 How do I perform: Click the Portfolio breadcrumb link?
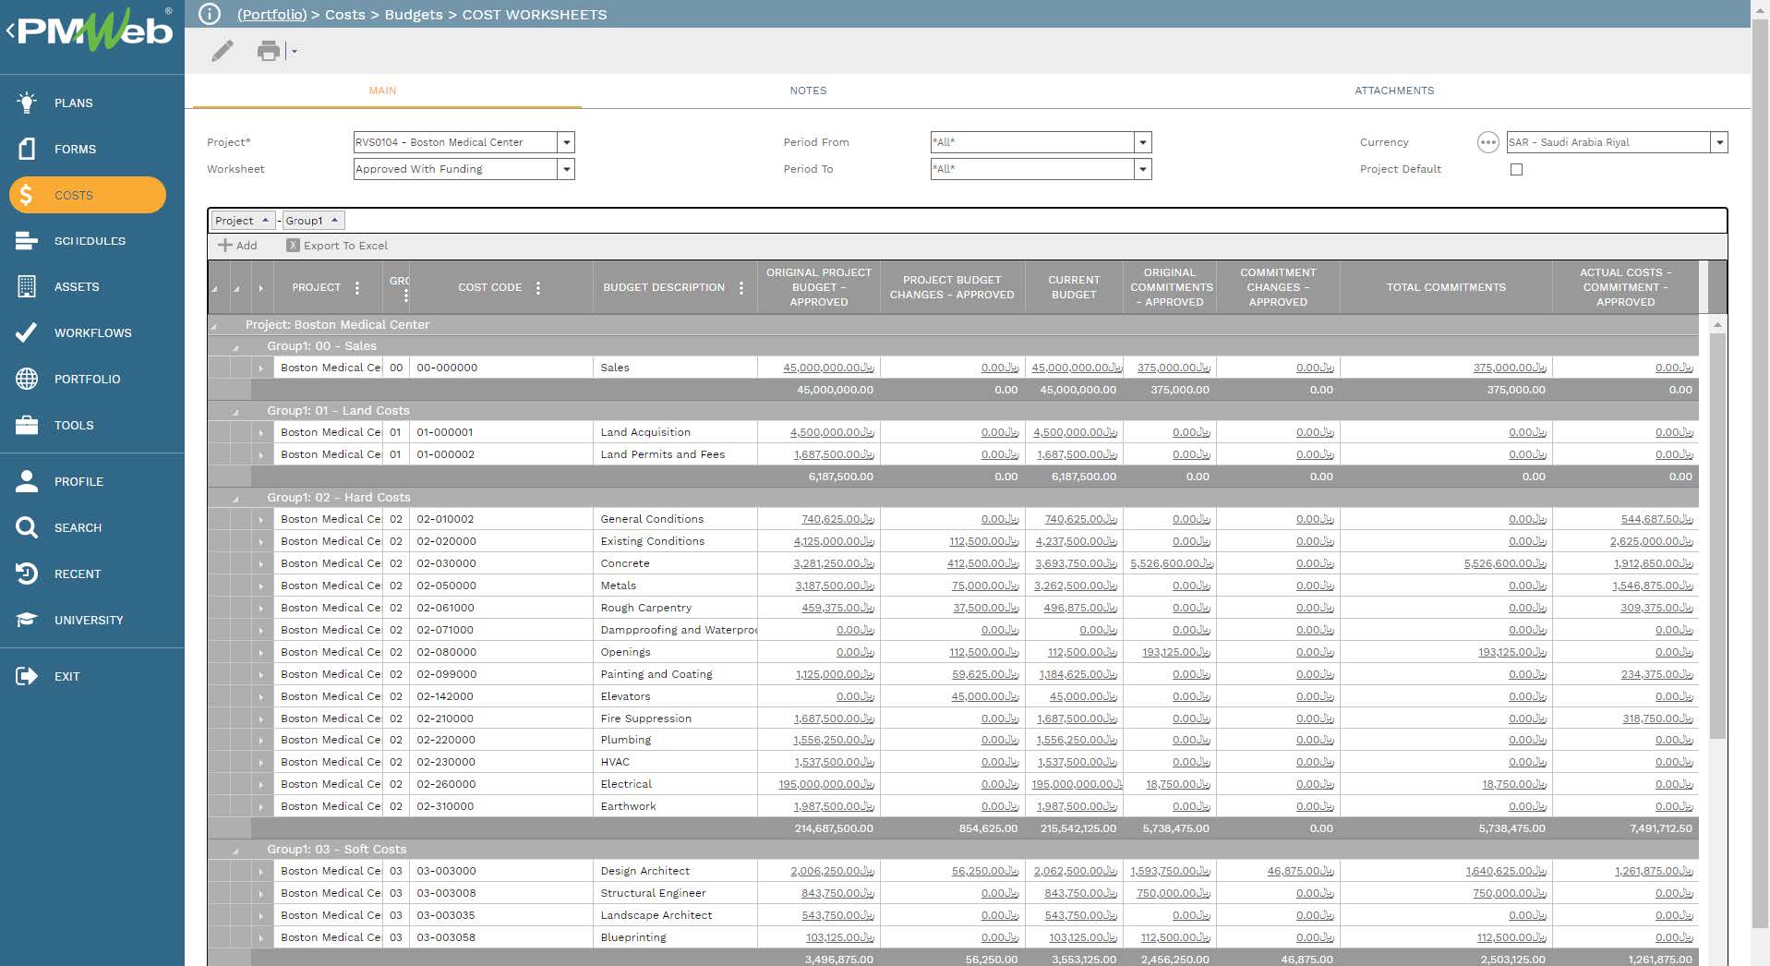[271, 15]
